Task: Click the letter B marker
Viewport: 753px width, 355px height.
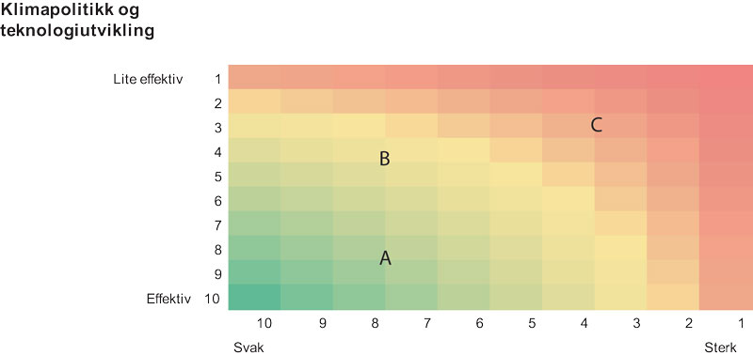Action: pyautogui.click(x=384, y=159)
